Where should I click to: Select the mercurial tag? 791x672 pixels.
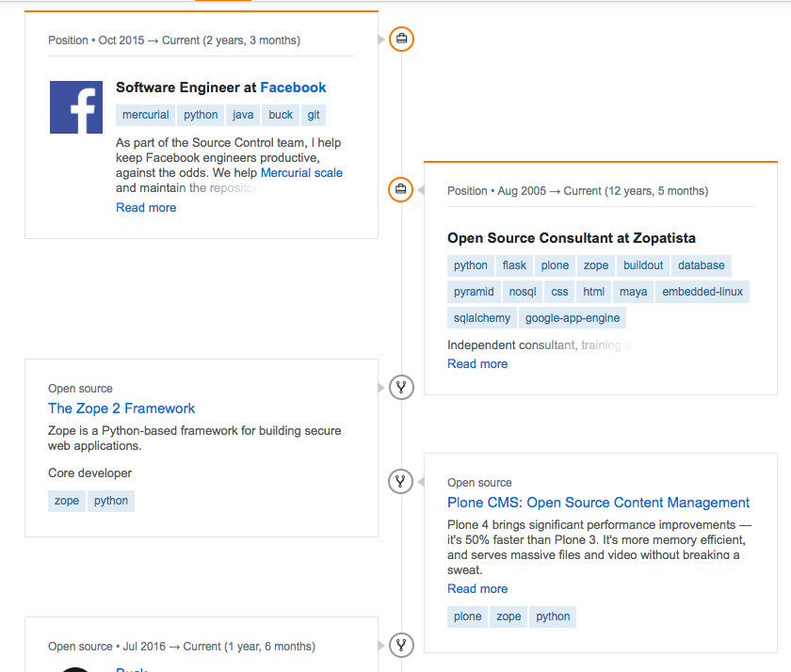click(146, 115)
